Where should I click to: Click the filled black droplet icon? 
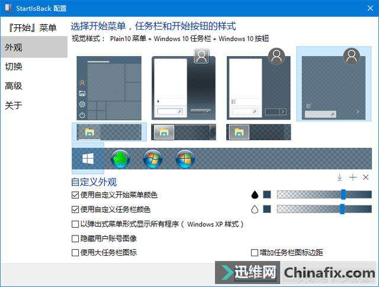click(255, 195)
